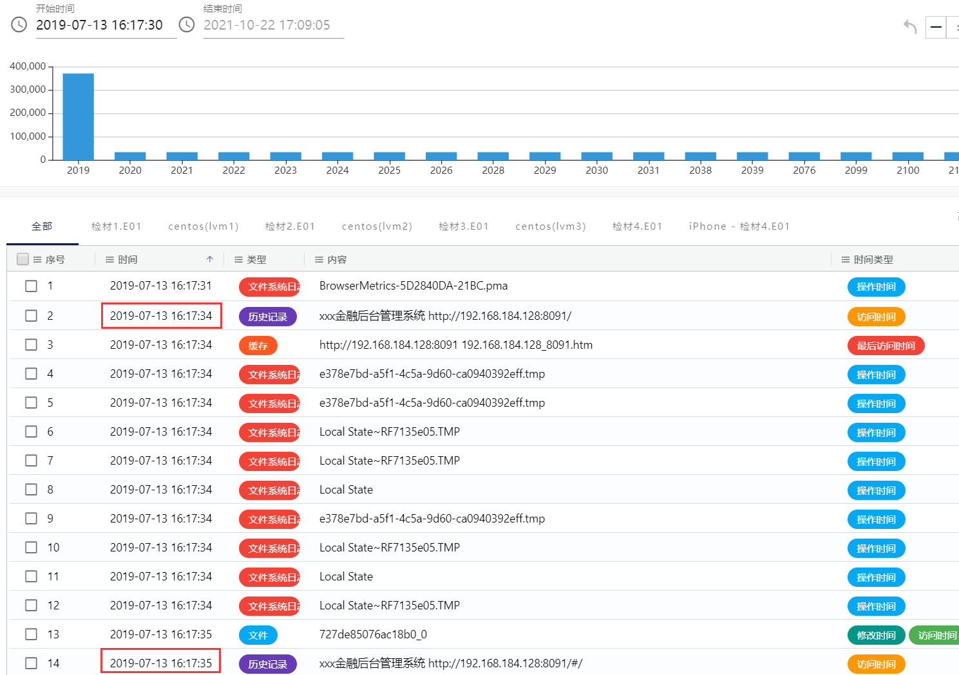Viewport: 959px width, 675px height.
Task: Click the 最后访问时间 badge in row 3
Action: click(886, 346)
